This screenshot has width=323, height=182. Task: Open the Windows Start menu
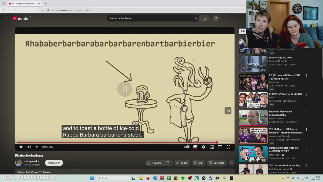point(92,178)
